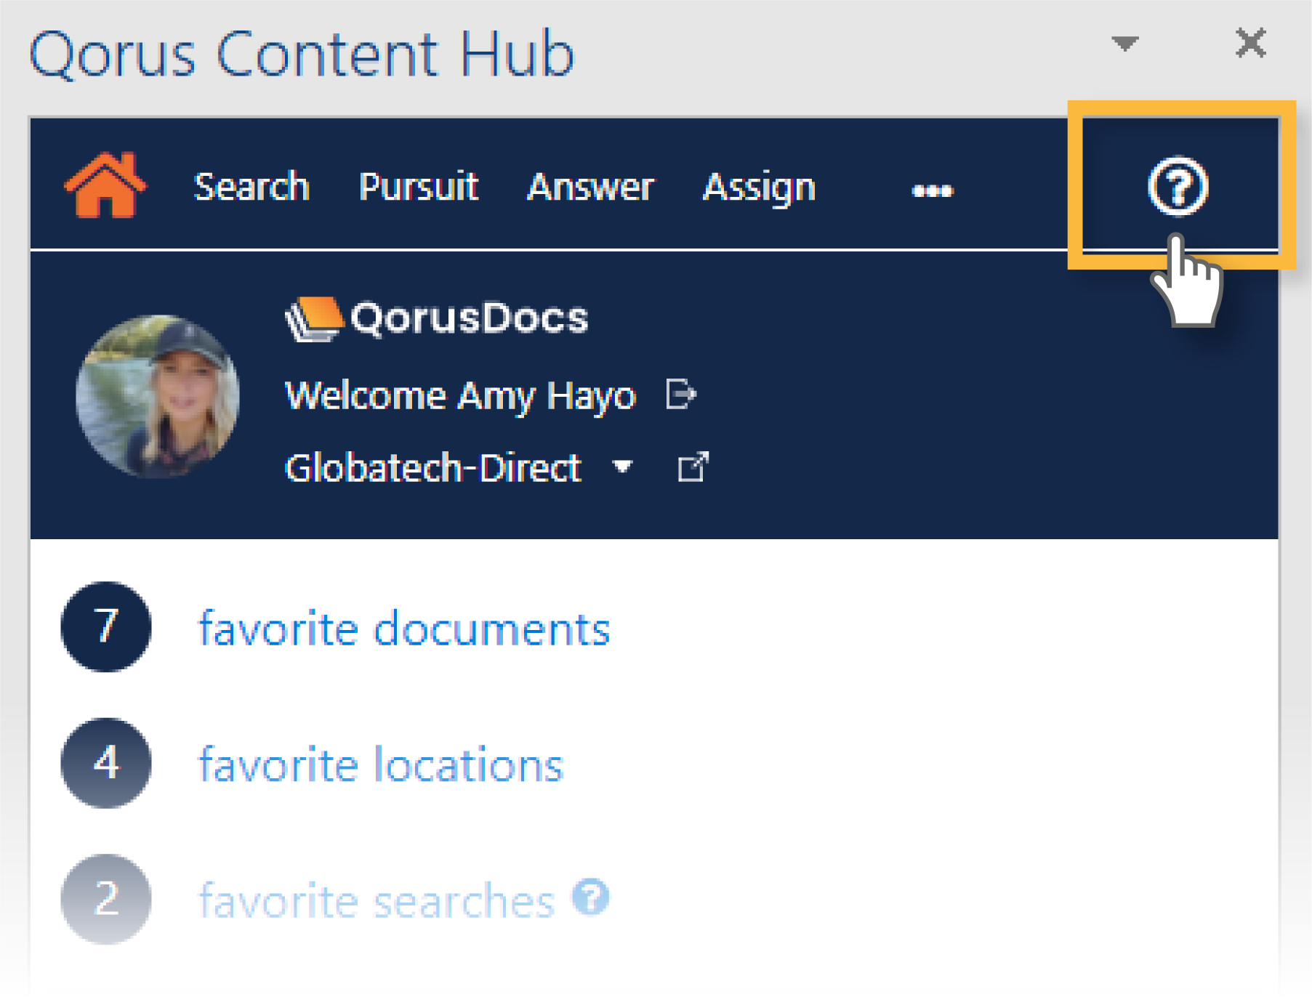Go to the Assign tab
The height and width of the screenshot is (997, 1312).
[759, 187]
